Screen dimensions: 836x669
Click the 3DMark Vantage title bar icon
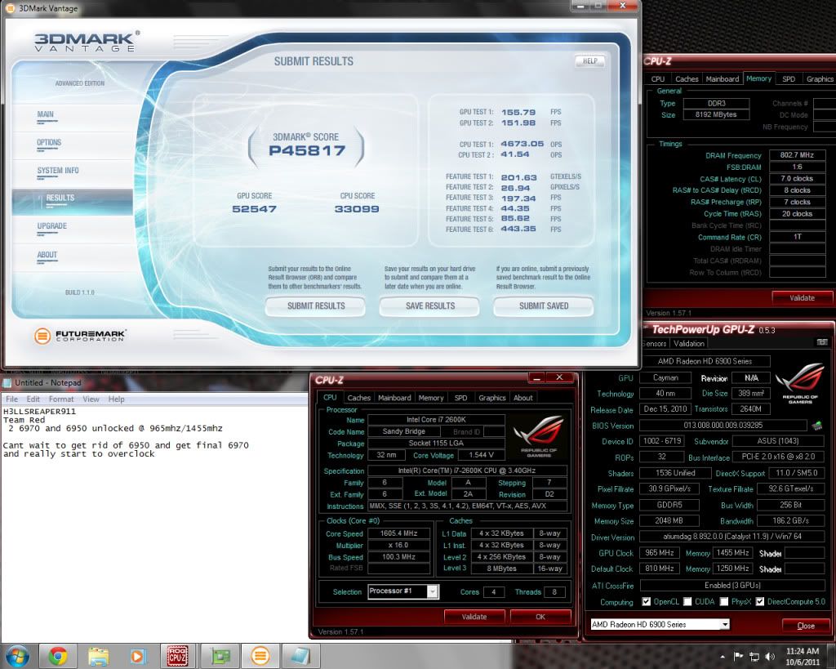pos(10,8)
